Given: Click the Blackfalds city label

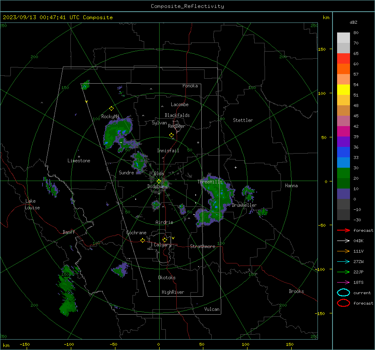Looking at the screenshot, I should [x=177, y=115].
